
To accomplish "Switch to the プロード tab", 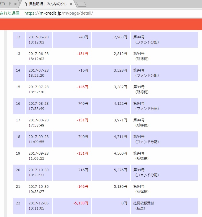I will pyautogui.click(x=6, y=4).
